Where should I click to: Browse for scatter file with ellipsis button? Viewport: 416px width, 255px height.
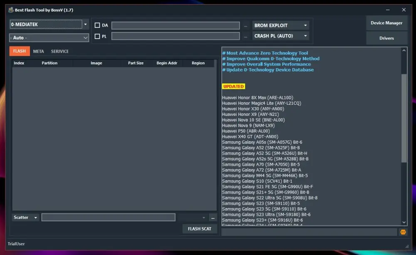[x=213, y=218]
